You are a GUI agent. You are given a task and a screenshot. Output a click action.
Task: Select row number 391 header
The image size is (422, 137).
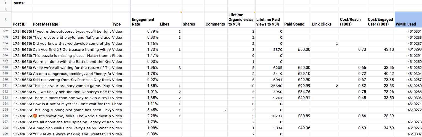click(x=6, y=86)
